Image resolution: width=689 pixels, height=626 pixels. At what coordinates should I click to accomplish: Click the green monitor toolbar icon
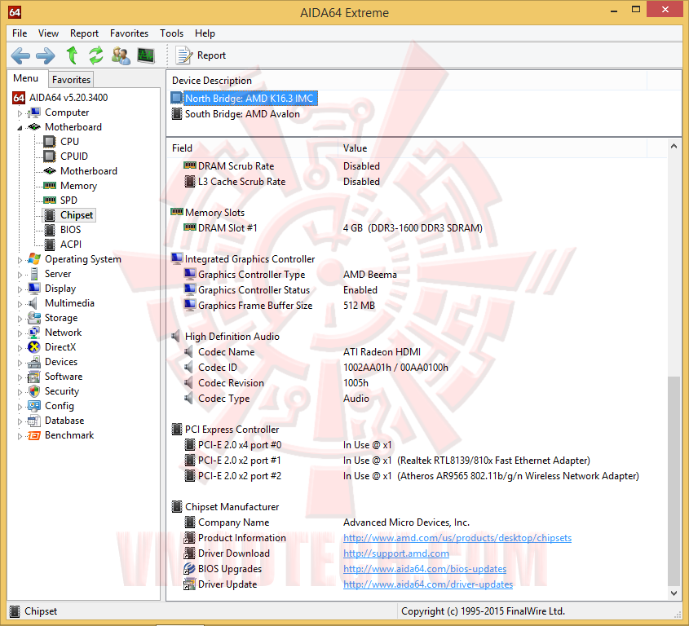point(146,55)
